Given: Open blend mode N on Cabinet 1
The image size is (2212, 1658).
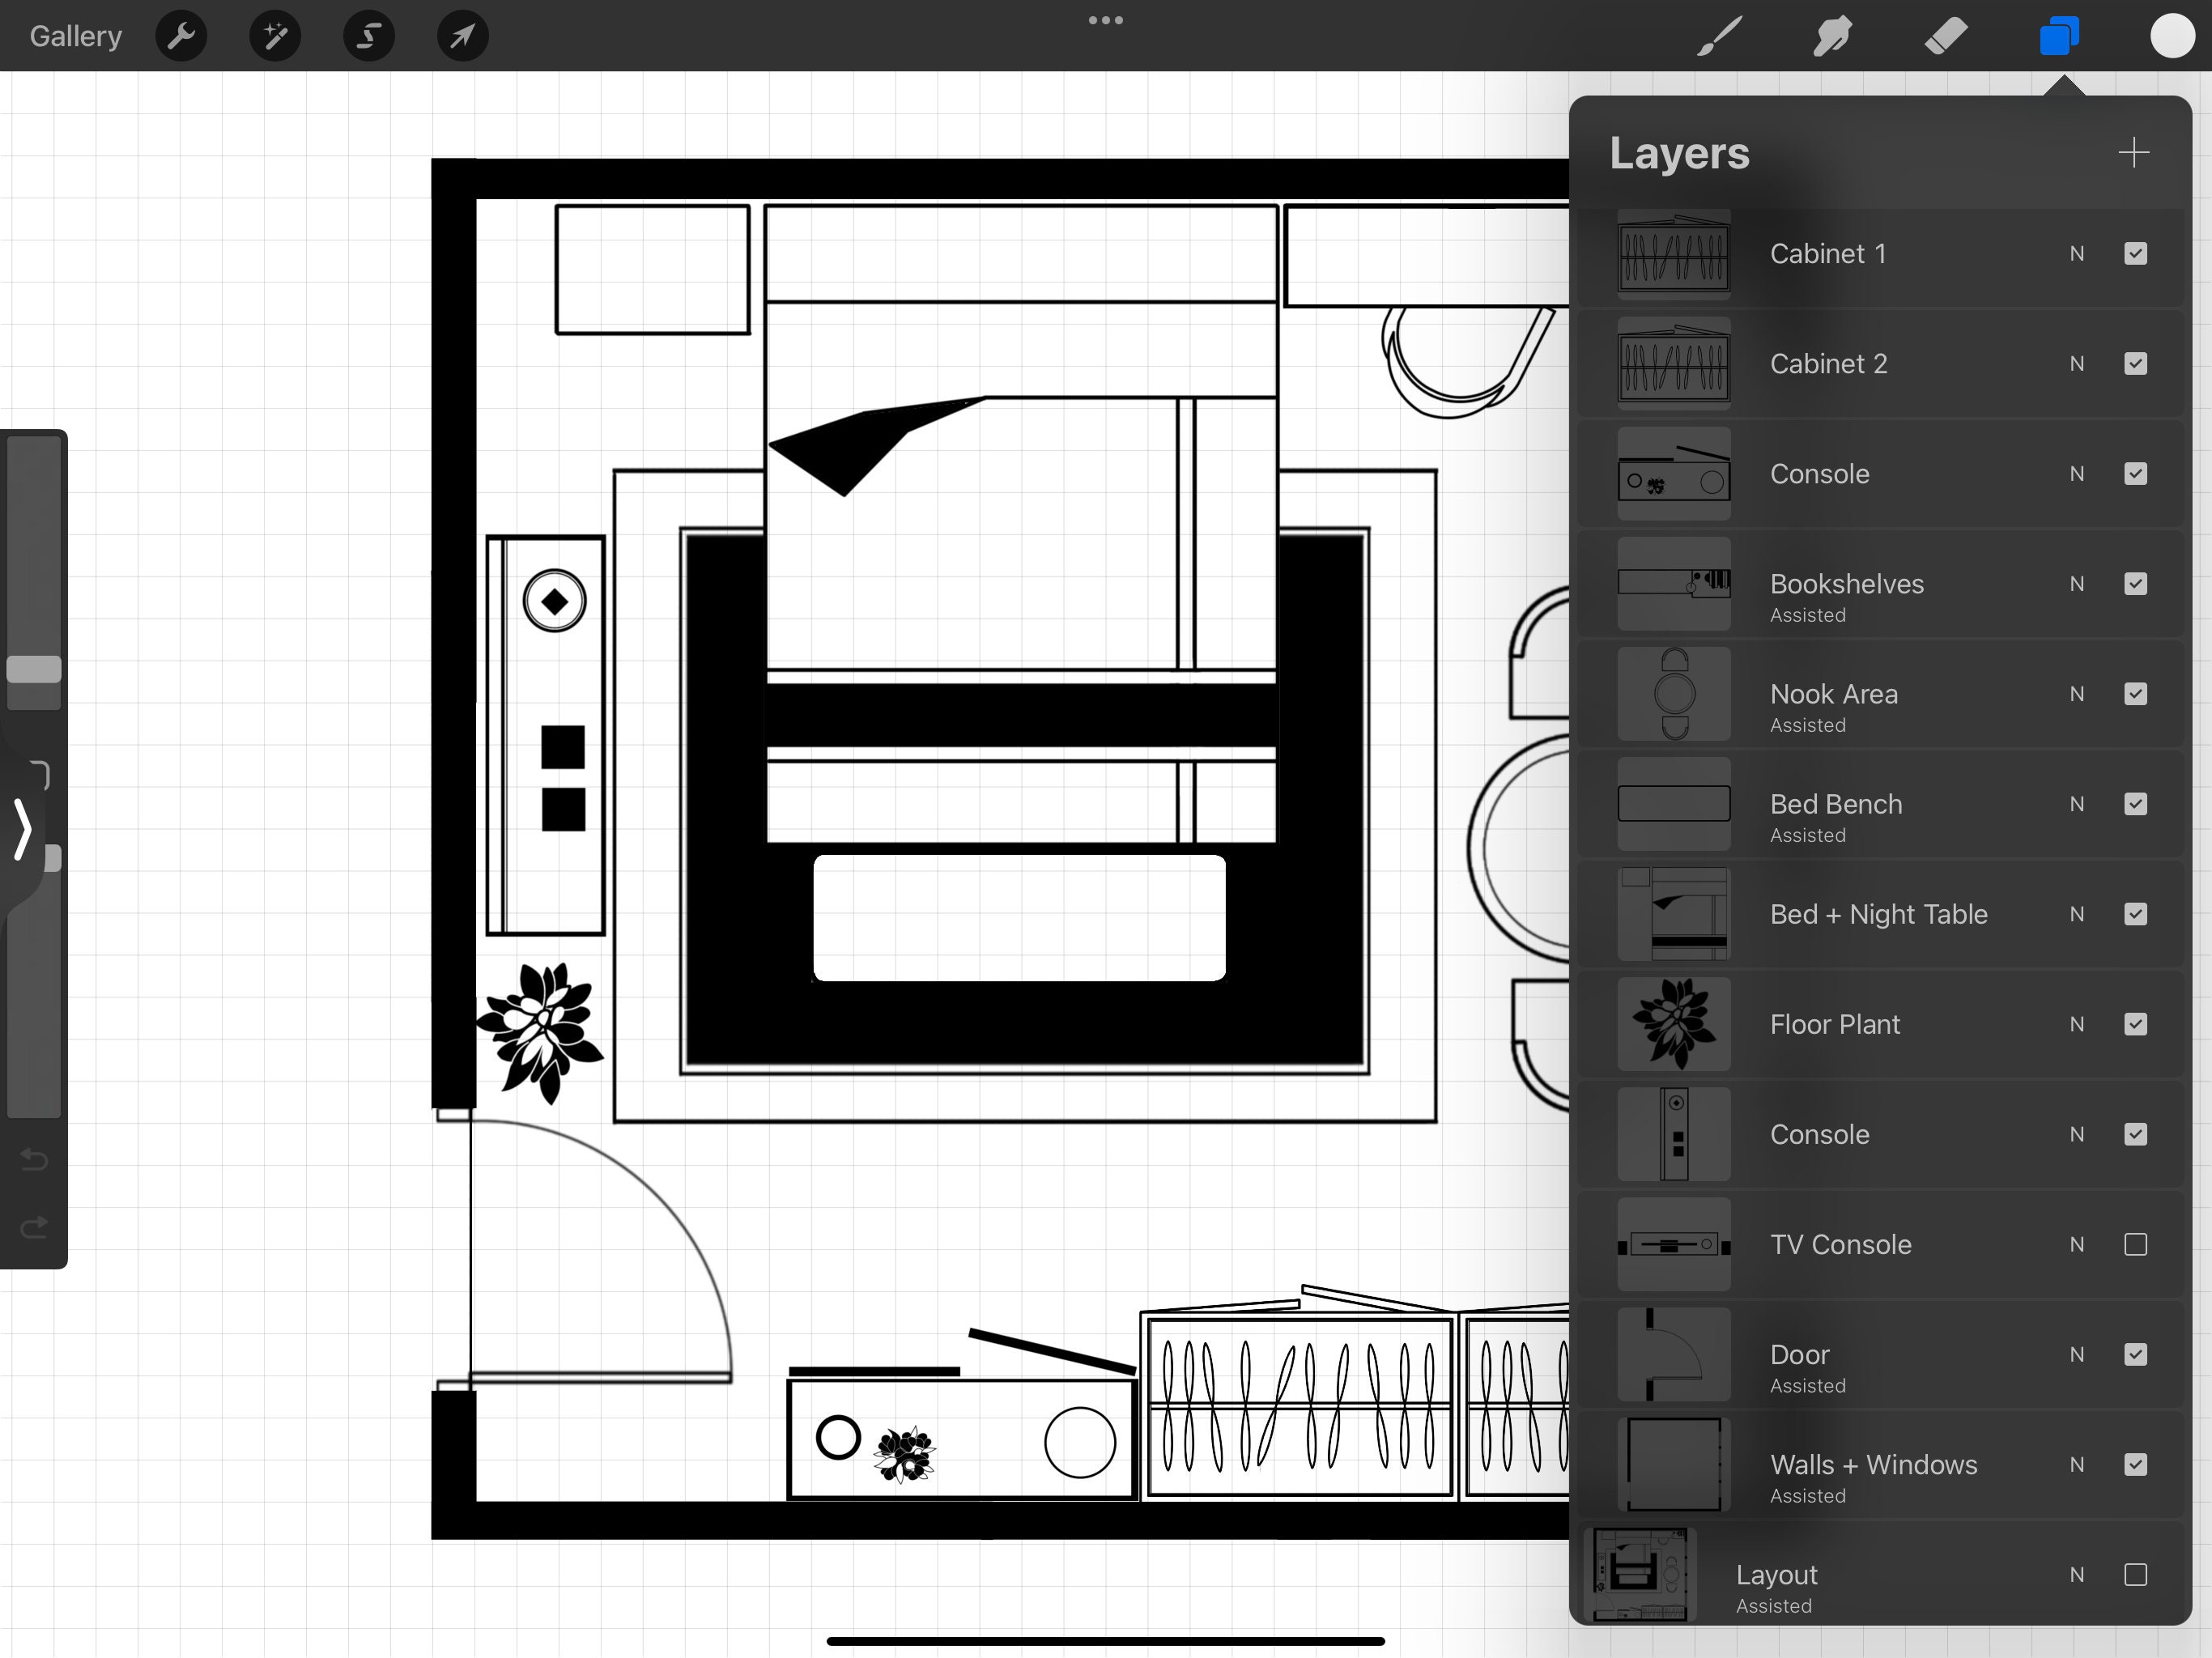Looking at the screenshot, I should click(2076, 253).
